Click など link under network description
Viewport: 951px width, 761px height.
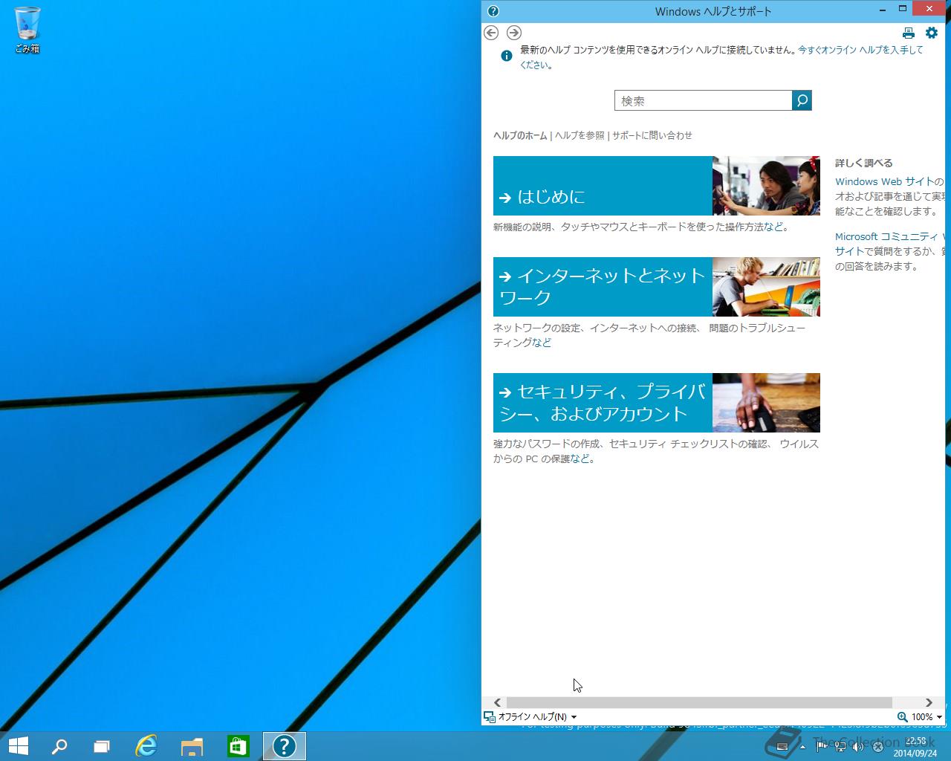pyautogui.click(x=542, y=343)
